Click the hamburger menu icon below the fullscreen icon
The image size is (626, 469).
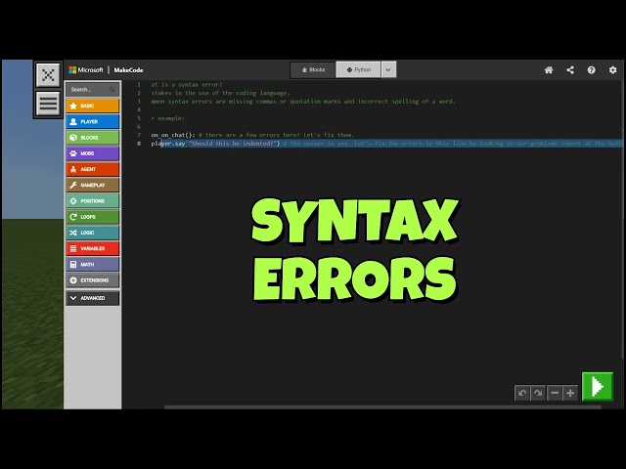(x=48, y=104)
